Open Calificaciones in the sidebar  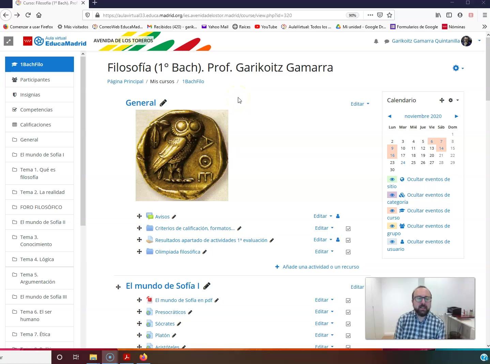point(40,125)
